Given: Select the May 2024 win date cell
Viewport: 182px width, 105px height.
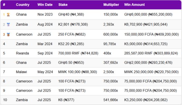Looking at the screenshot, I should 45,72.
